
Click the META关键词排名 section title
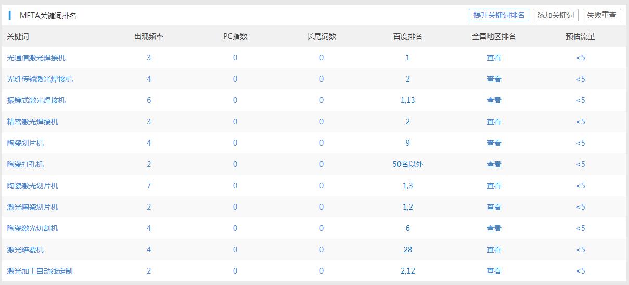click(48, 16)
